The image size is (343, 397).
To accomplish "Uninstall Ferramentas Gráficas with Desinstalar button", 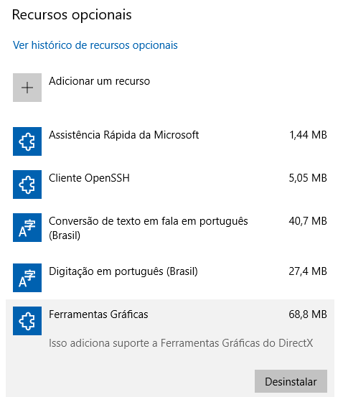I will click(x=291, y=381).
